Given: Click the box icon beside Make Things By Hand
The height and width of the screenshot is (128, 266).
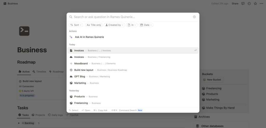Looking at the screenshot, I should pyautogui.click(x=203, y=108).
